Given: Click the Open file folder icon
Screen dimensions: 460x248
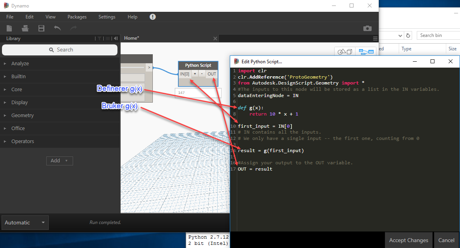Looking at the screenshot, I should click(25, 28).
